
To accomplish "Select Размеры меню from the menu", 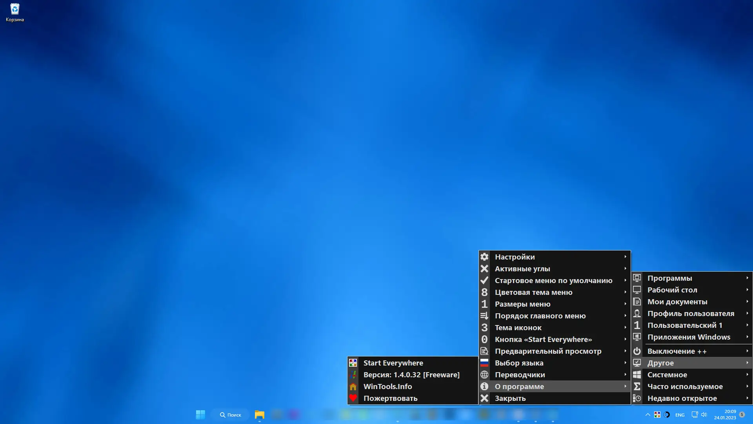I will coord(522,304).
